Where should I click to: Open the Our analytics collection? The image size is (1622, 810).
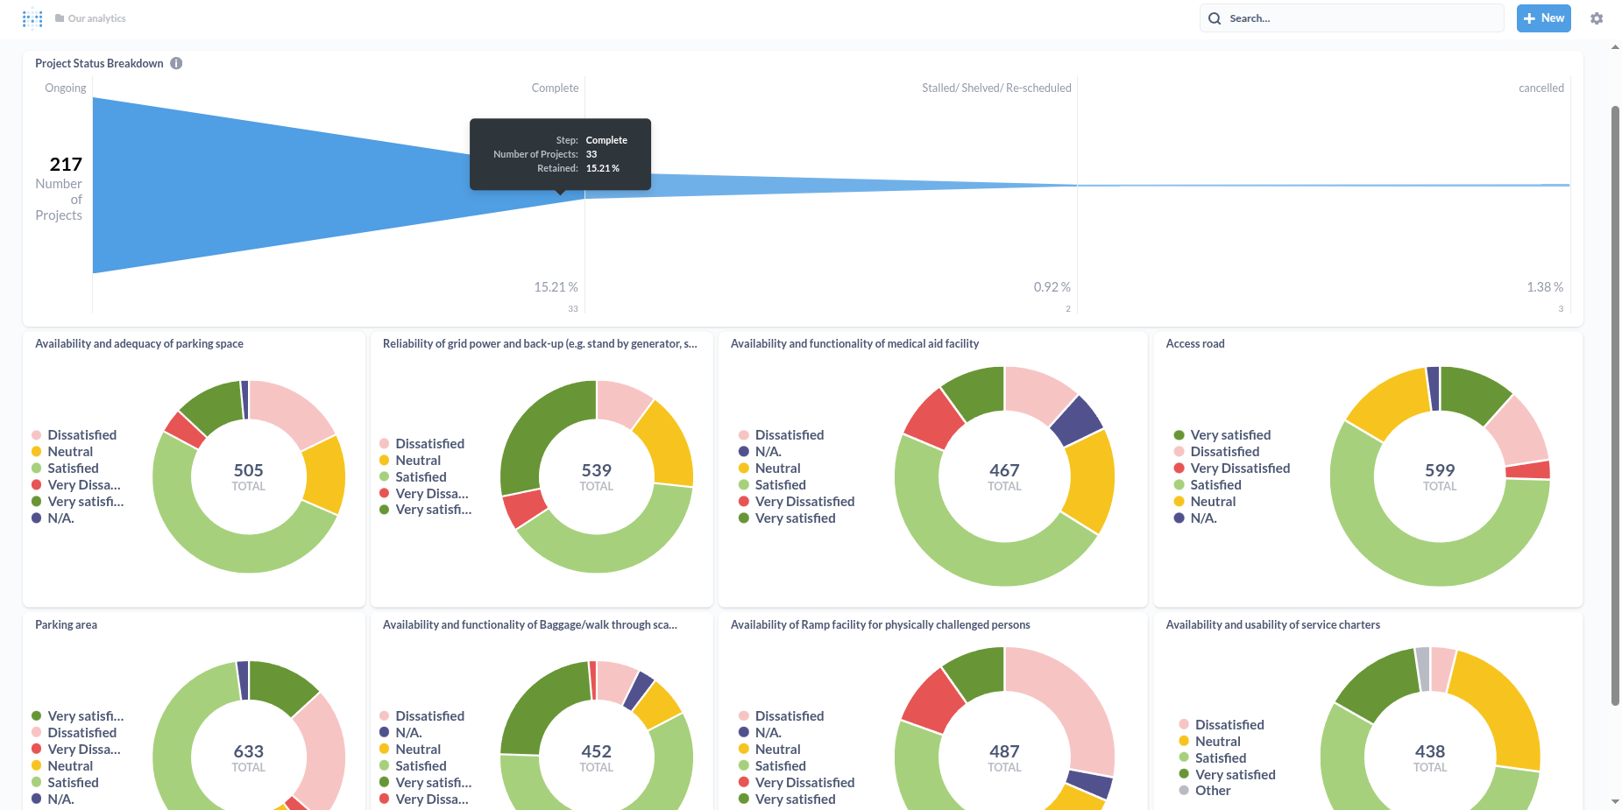tap(96, 18)
